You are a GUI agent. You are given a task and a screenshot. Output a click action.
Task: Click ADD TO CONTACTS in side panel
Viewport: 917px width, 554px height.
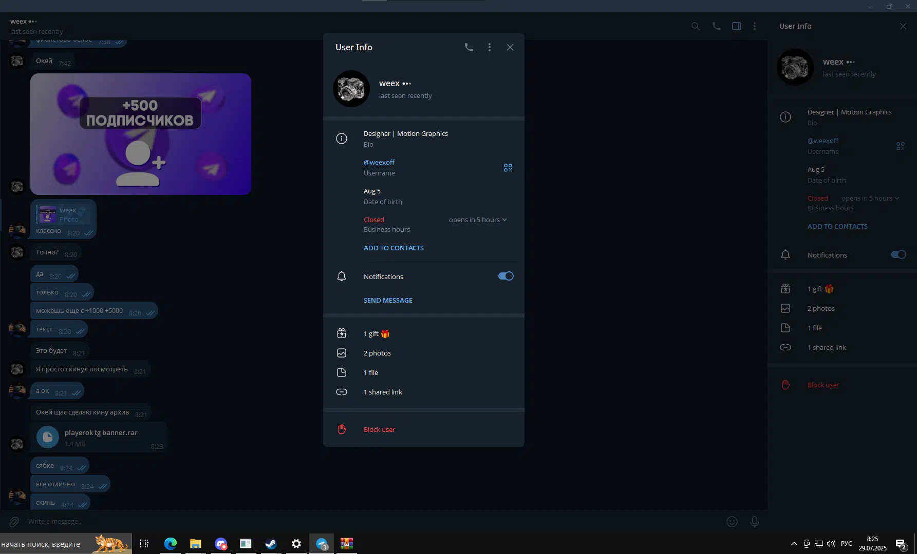pos(837,226)
